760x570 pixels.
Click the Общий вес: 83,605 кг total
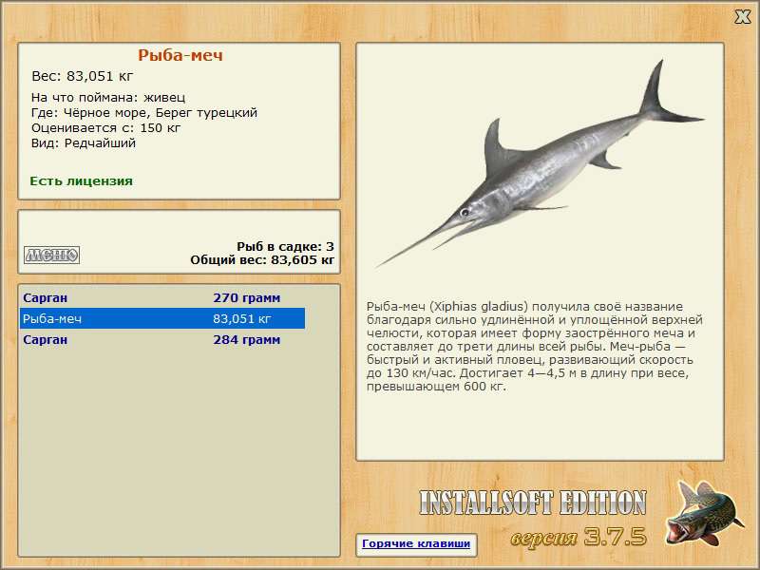coord(262,260)
